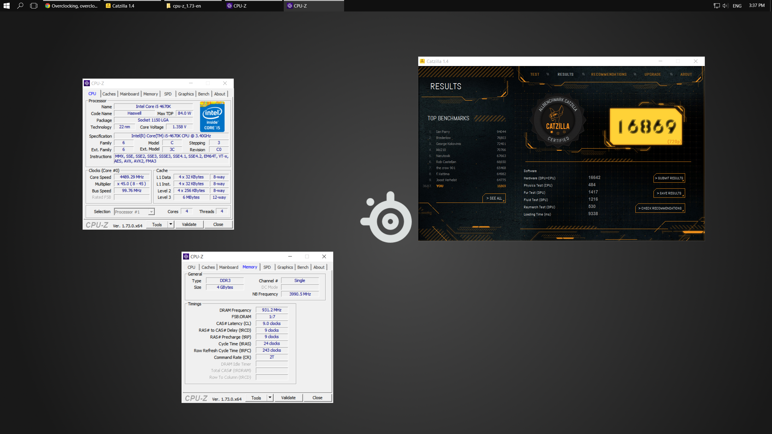Open Mainboard tab in the top CPU-Z window
772x434 pixels.
(x=129, y=94)
